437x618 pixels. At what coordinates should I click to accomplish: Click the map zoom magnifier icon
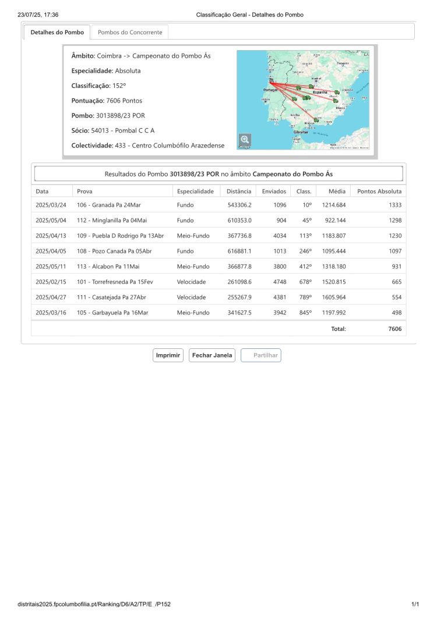(245, 140)
